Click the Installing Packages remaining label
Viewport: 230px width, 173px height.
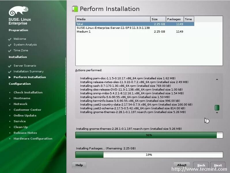[106, 148]
